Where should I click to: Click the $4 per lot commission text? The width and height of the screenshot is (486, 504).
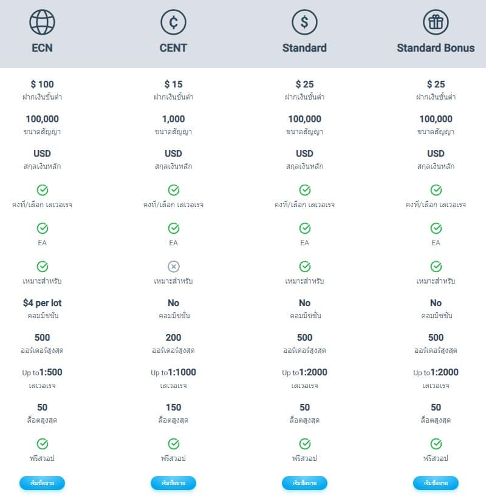coord(42,303)
